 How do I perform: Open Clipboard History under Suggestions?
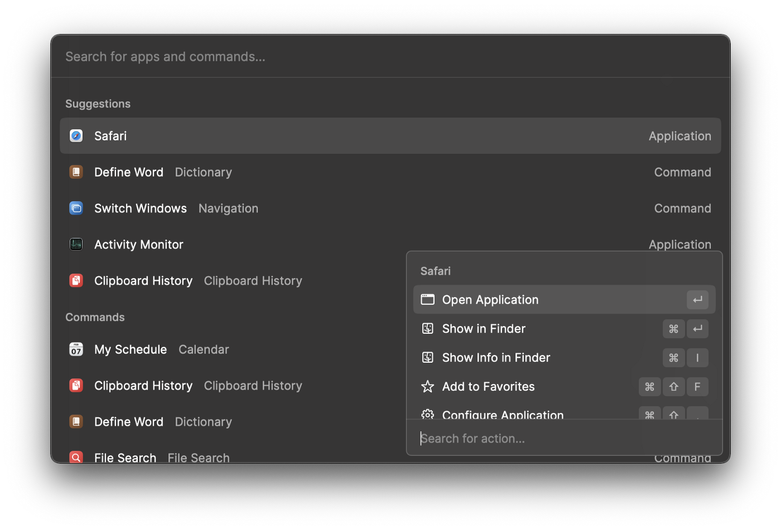pyautogui.click(x=233, y=281)
